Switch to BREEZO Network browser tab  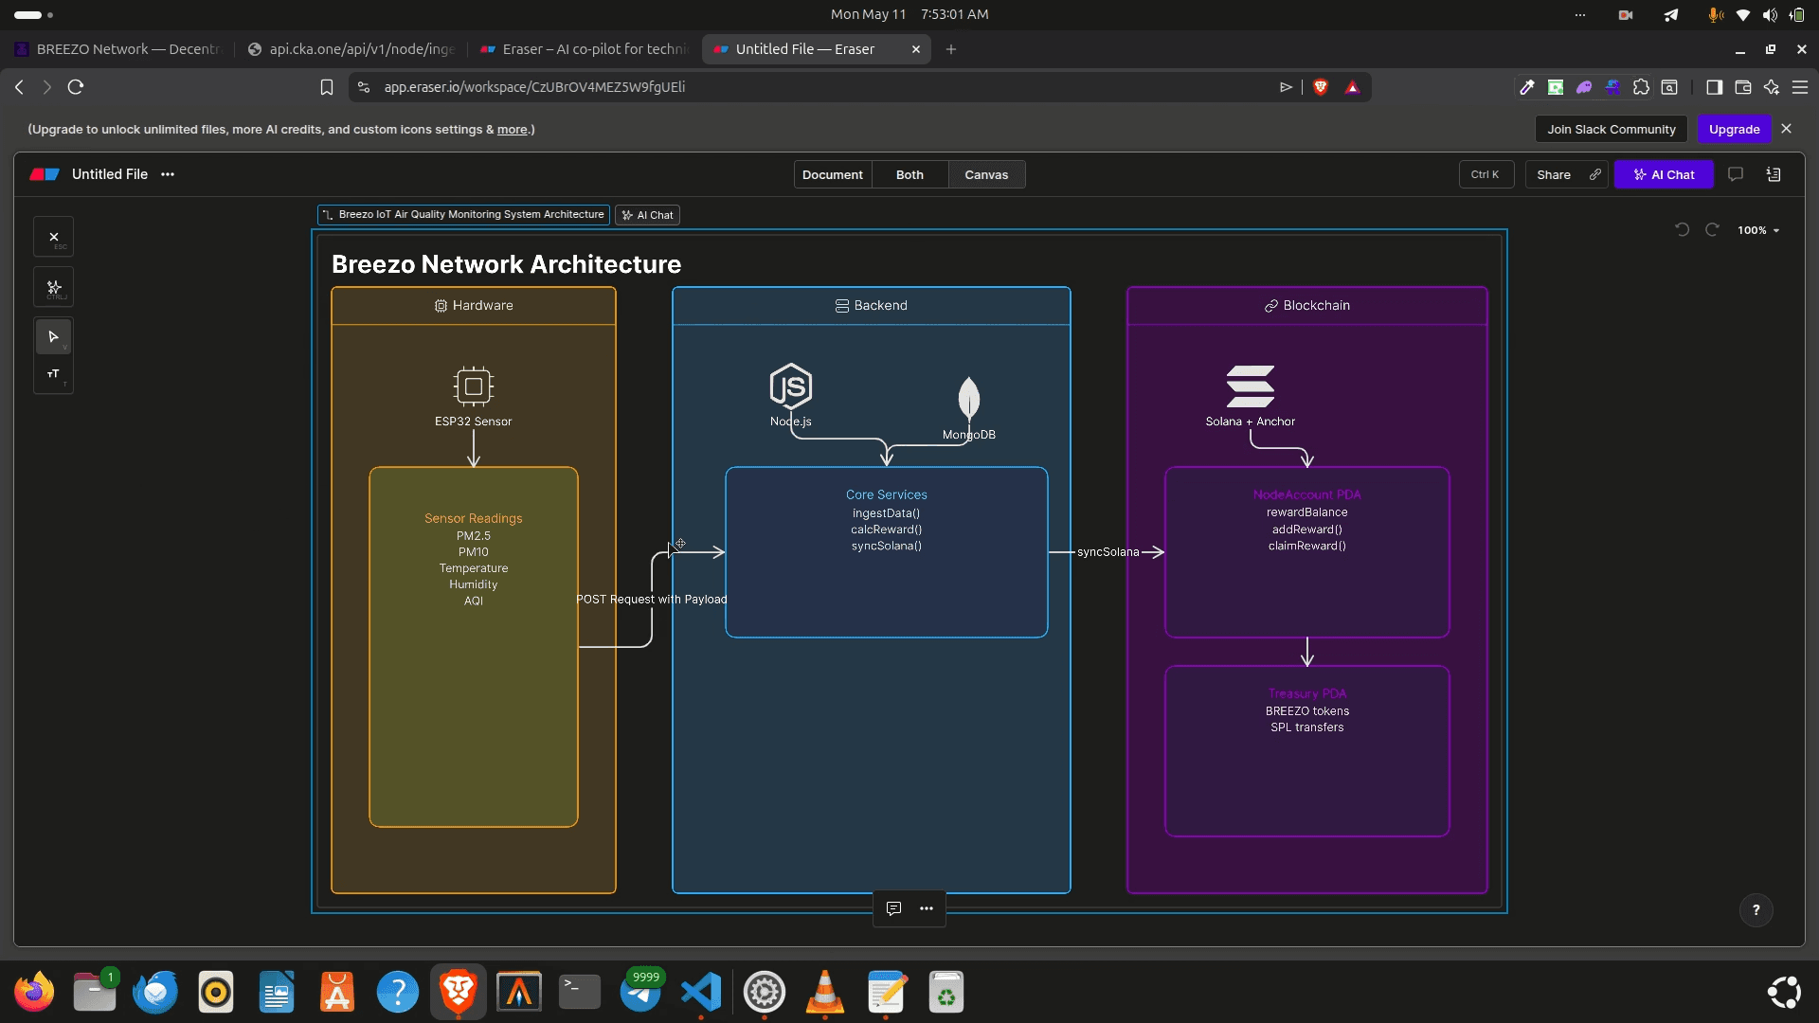[117, 49]
